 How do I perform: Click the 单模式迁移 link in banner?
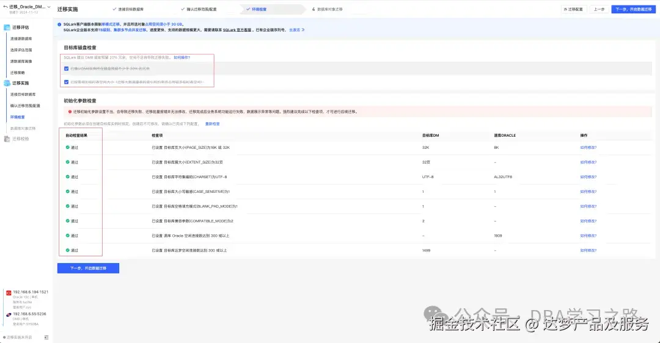click(x=111, y=24)
